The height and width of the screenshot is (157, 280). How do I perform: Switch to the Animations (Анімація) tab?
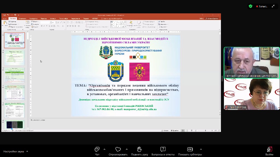click(x=53, y=19)
